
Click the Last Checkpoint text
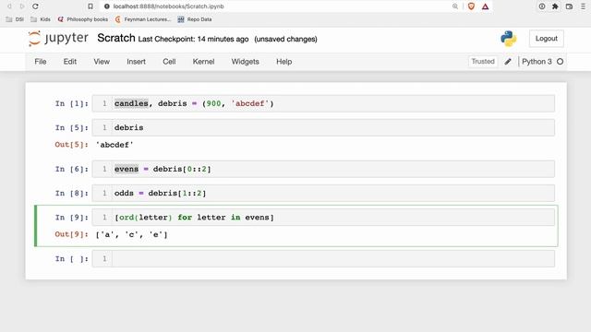click(193, 39)
